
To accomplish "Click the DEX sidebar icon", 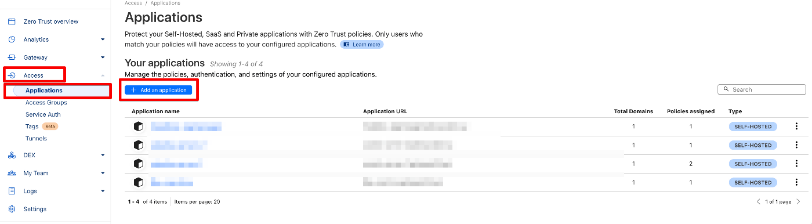I will 12,155.
